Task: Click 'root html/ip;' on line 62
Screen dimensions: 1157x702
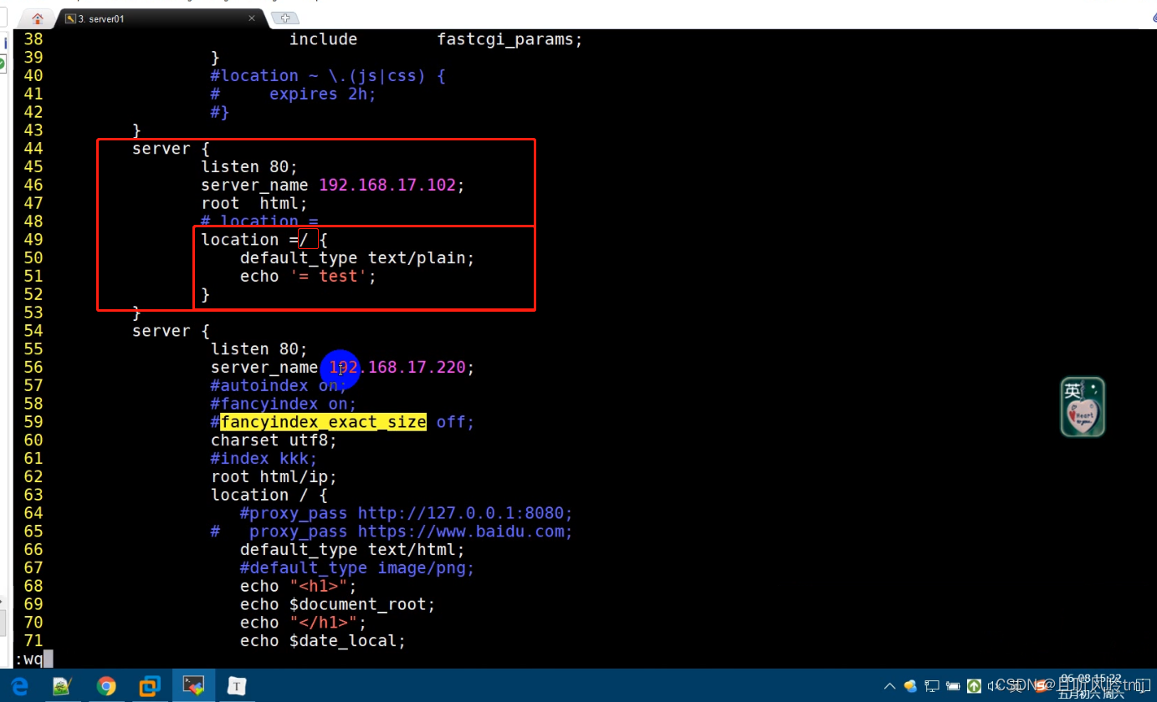Action: [274, 477]
